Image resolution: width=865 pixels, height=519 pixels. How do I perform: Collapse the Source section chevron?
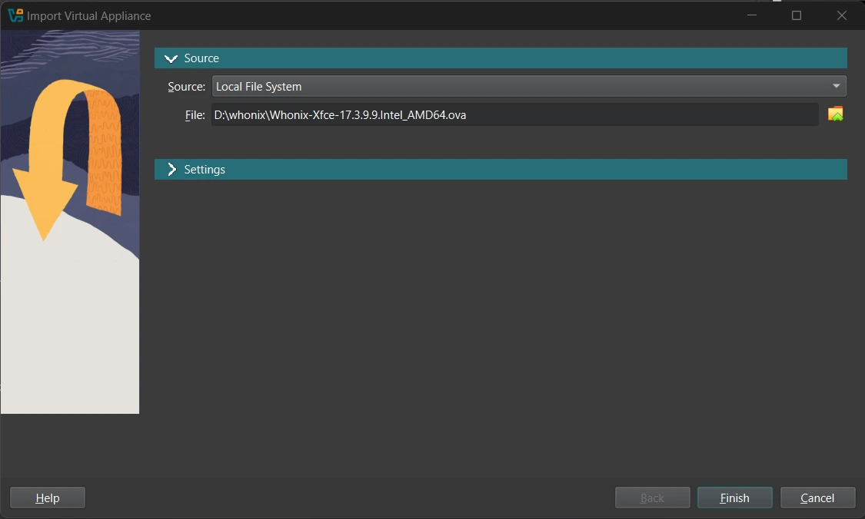(x=171, y=58)
